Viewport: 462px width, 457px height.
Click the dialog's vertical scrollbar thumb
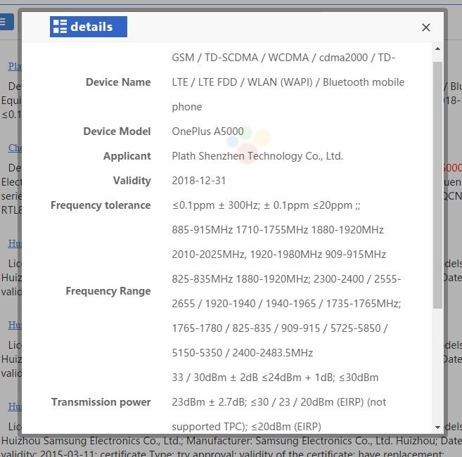pyautogui.click(x=437, y=185)
